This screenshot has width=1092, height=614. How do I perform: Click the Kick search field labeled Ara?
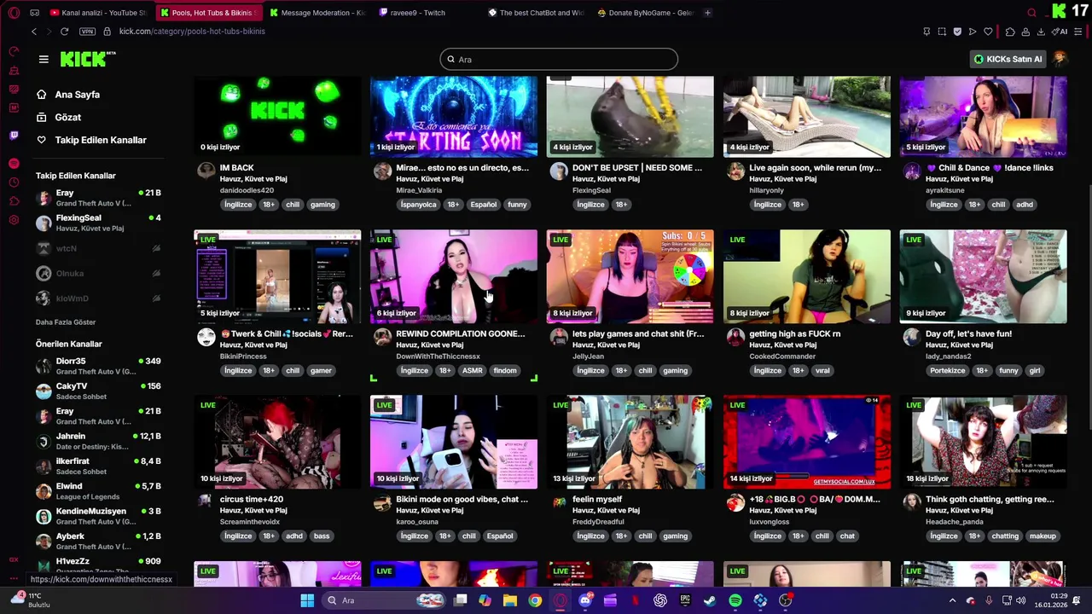(x=559, y=59)
